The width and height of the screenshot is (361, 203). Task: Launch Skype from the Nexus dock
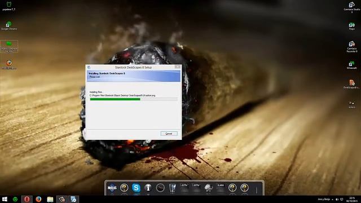click(x=136, y=188)
